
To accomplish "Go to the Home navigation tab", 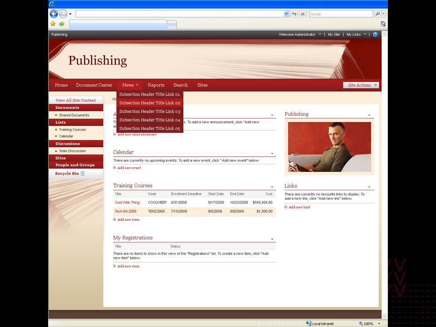I will (61, 85).
